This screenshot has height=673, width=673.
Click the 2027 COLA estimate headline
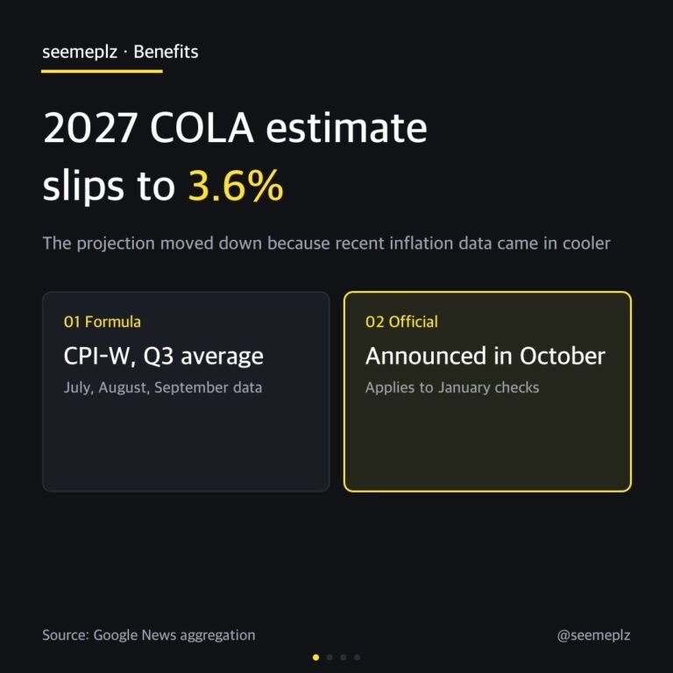point(235,127)
